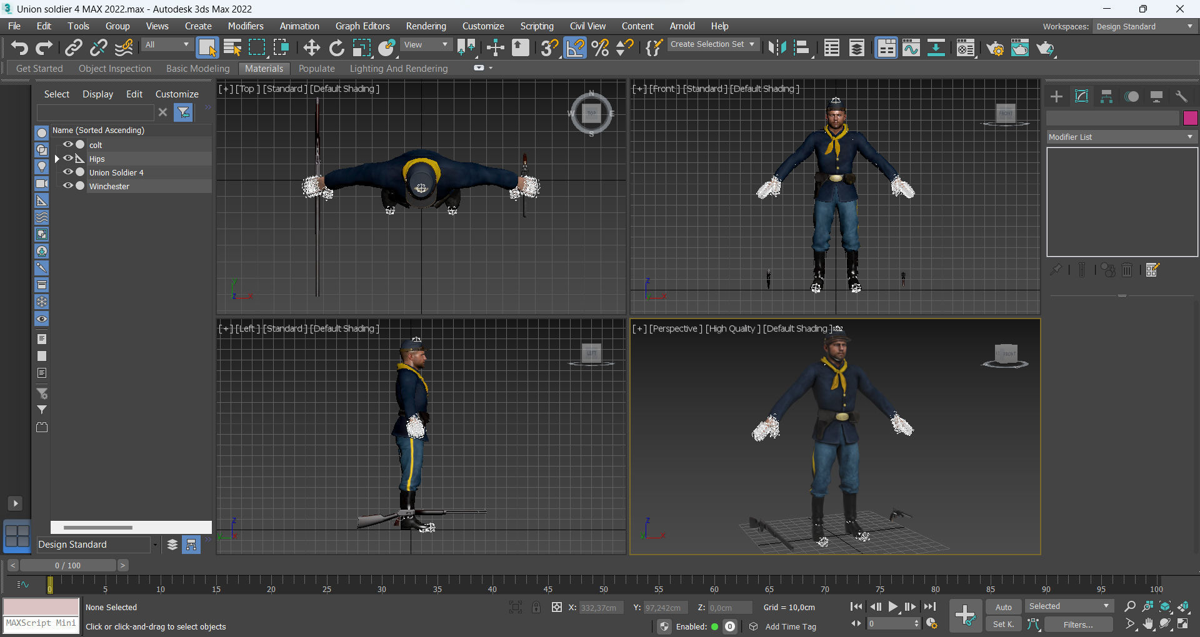Viewport: 1200px width, 637px height.
Task: Open the View reference coordinate dropdown
Action: click(x=426, y=45)
